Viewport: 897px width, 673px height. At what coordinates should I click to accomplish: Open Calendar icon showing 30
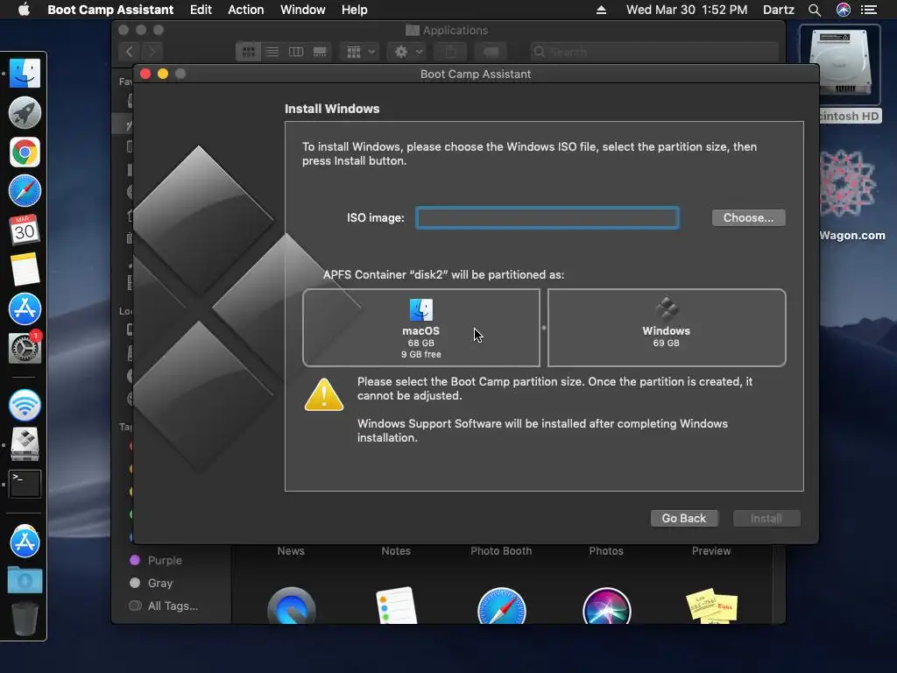click(25, 230)
